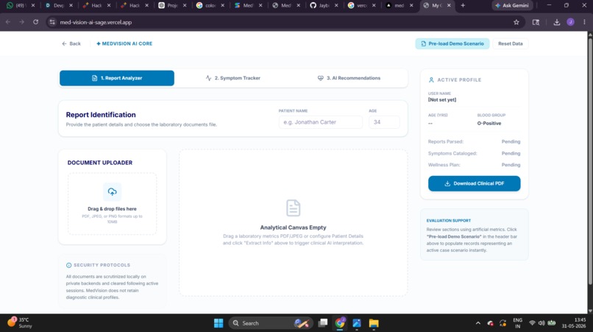Image resolution: width=593 pixels, height=332 pixels.
Task: Open the Chrome three-dot menu
Action: (584, 22)
